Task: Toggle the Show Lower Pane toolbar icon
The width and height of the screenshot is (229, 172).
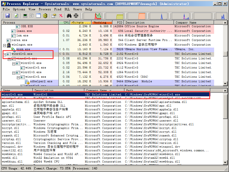Action: click(x=38, y=16)
